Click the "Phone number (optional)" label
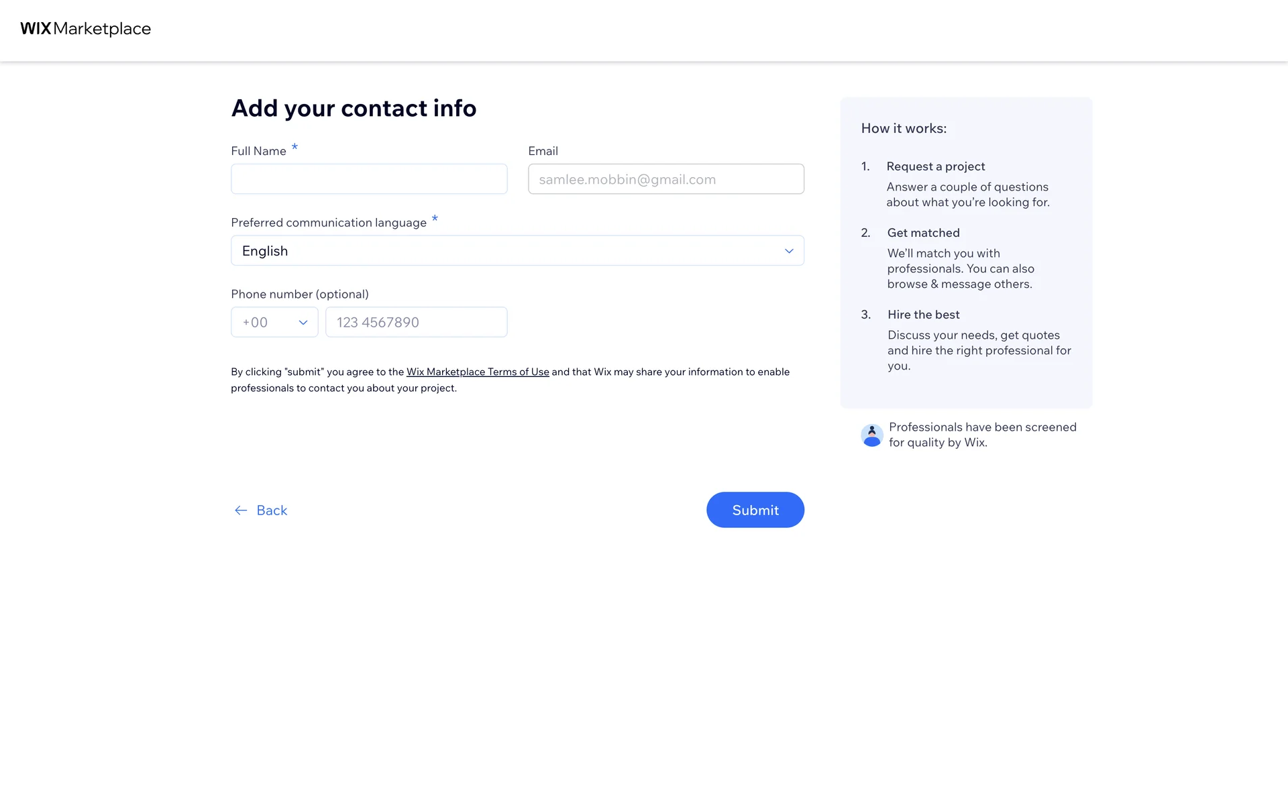Viewport: 1288px width, 805px height. (x=300, y=294)
